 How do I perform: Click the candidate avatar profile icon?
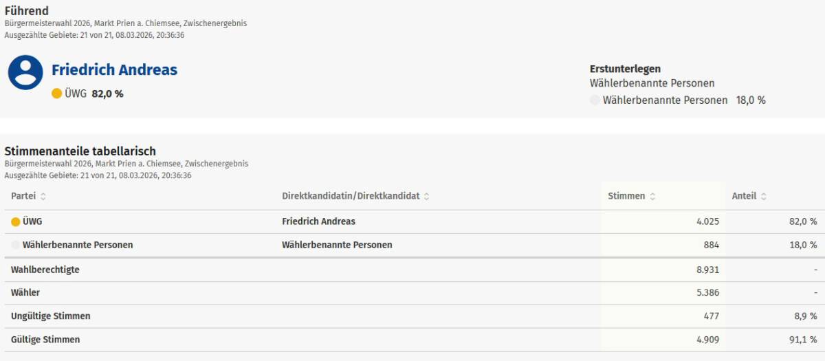click(x=25, y=73)
